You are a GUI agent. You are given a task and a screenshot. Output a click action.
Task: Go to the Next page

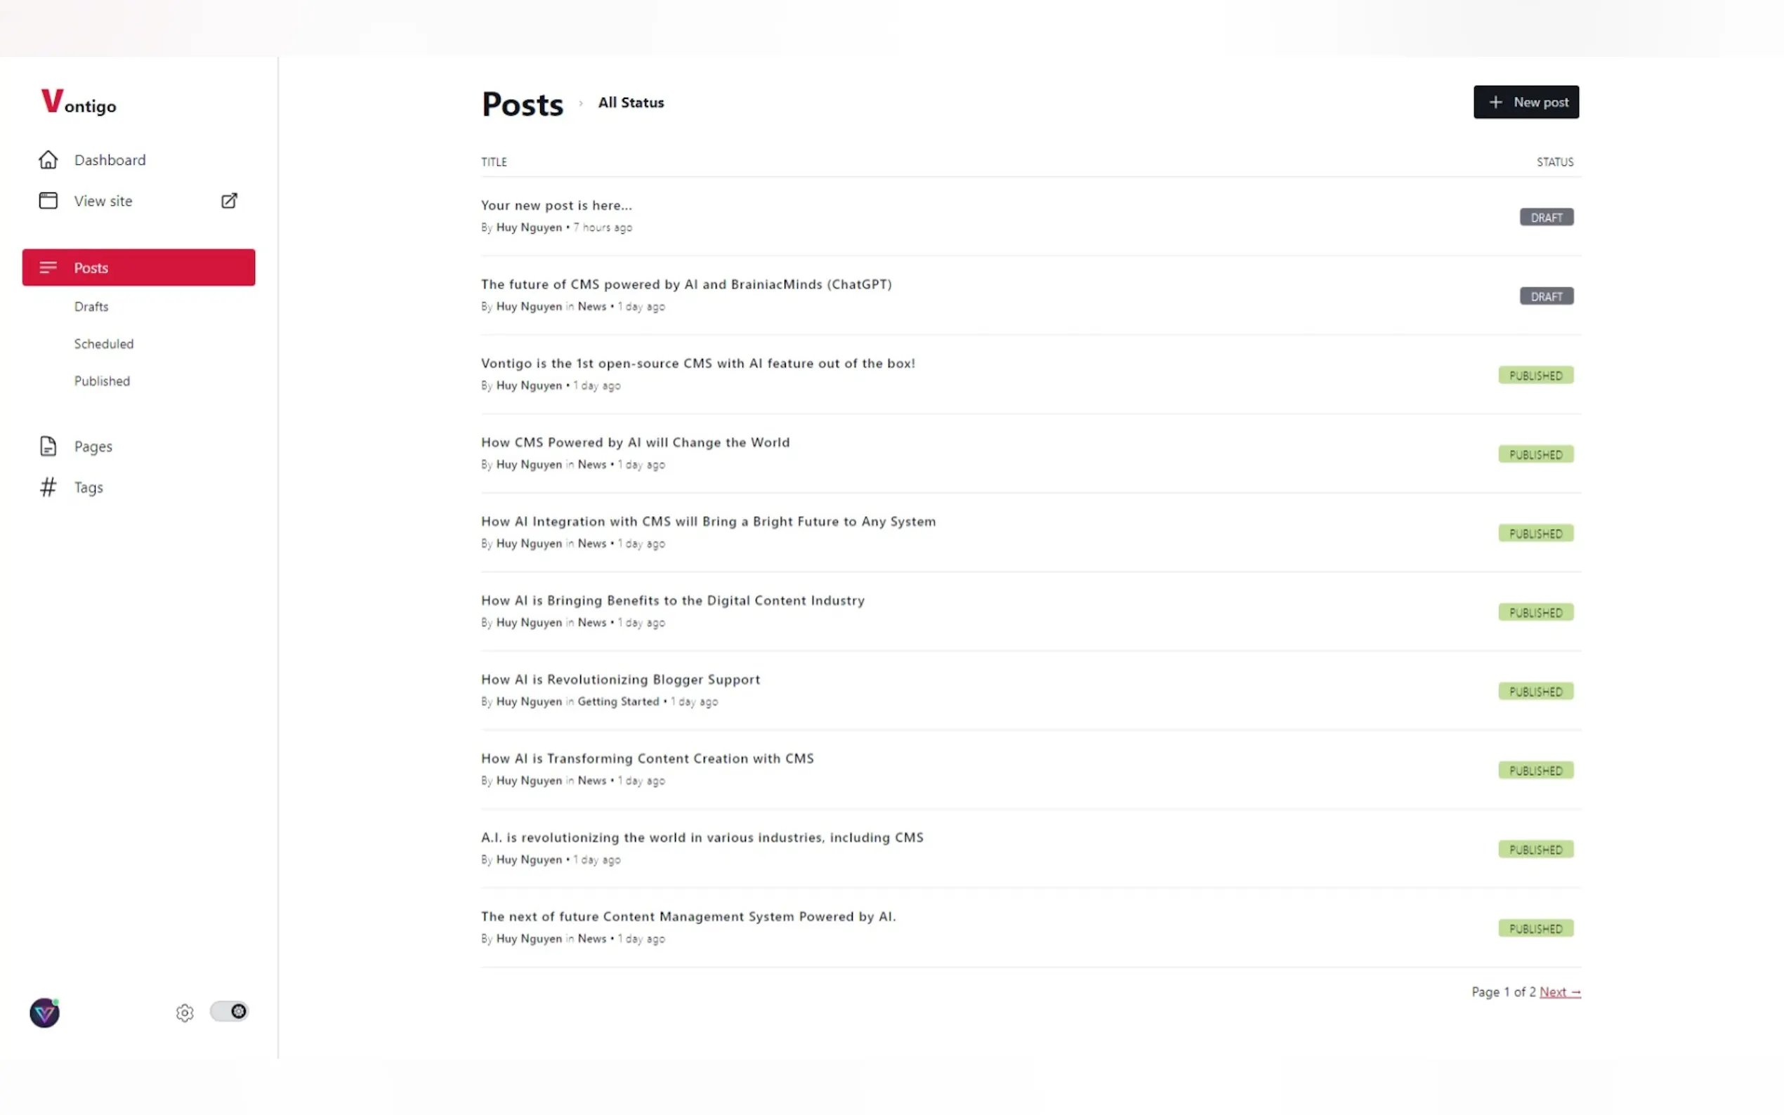coord(1559,992)
